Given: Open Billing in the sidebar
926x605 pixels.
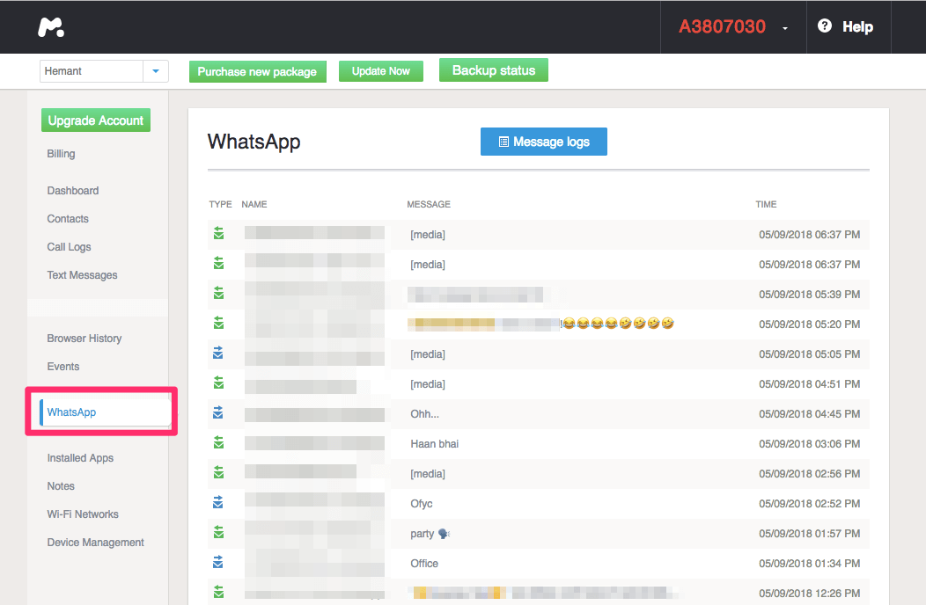Looking at the screenshot, I should tap(61, 154).
